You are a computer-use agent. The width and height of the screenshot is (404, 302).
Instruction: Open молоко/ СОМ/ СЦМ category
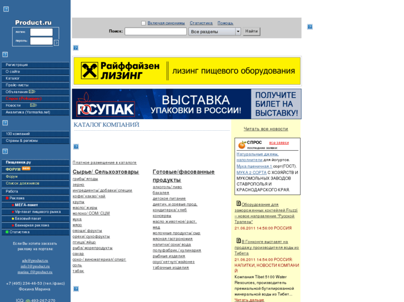coord(91,213)
